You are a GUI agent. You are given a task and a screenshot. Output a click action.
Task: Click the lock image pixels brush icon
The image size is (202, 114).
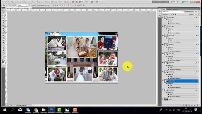[x=171, y=14]
